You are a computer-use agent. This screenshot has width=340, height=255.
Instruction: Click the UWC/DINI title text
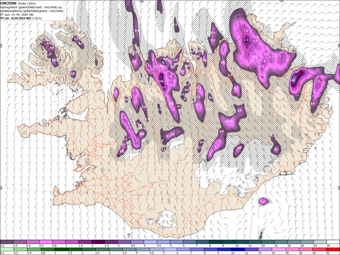click(x=8, y=3)
